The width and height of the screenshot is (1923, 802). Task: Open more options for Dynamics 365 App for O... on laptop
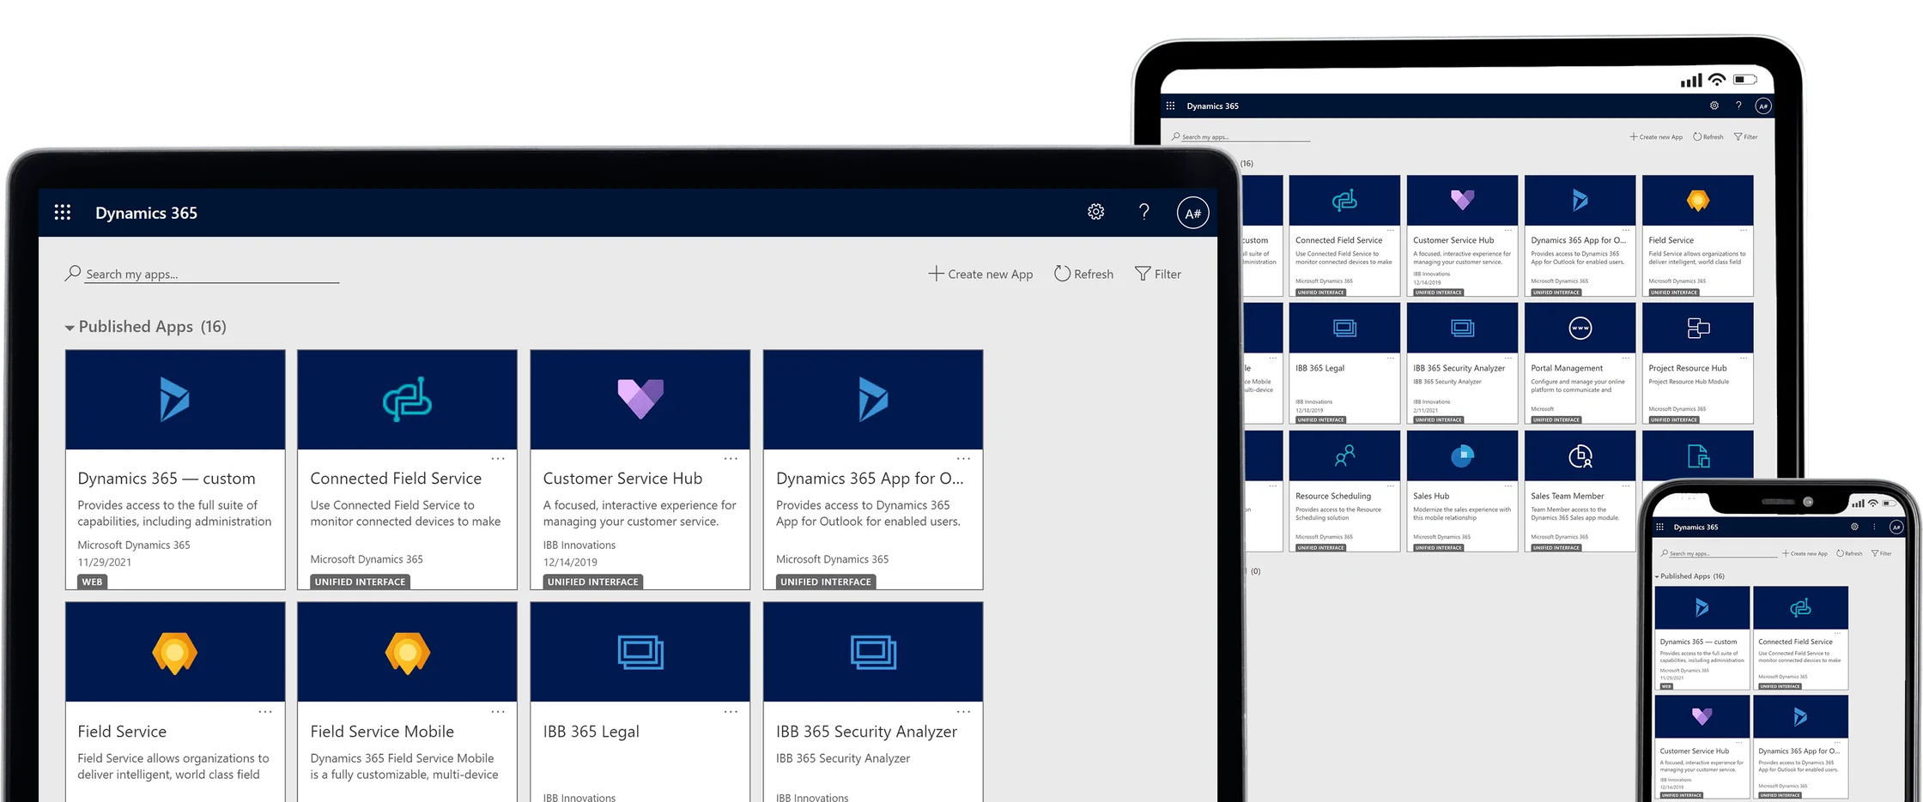(963, 458)
